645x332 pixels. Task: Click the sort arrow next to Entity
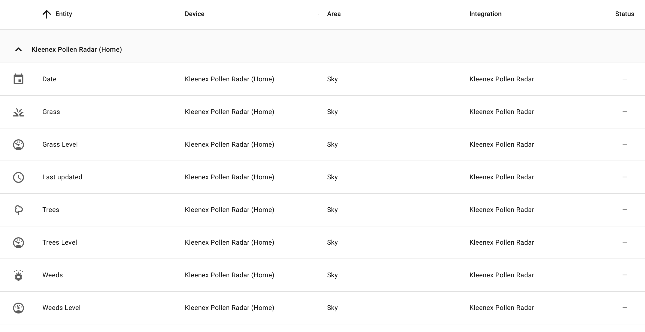[x=47, y=14]
